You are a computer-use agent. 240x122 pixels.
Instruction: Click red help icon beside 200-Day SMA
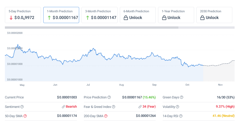pos(106,116)
